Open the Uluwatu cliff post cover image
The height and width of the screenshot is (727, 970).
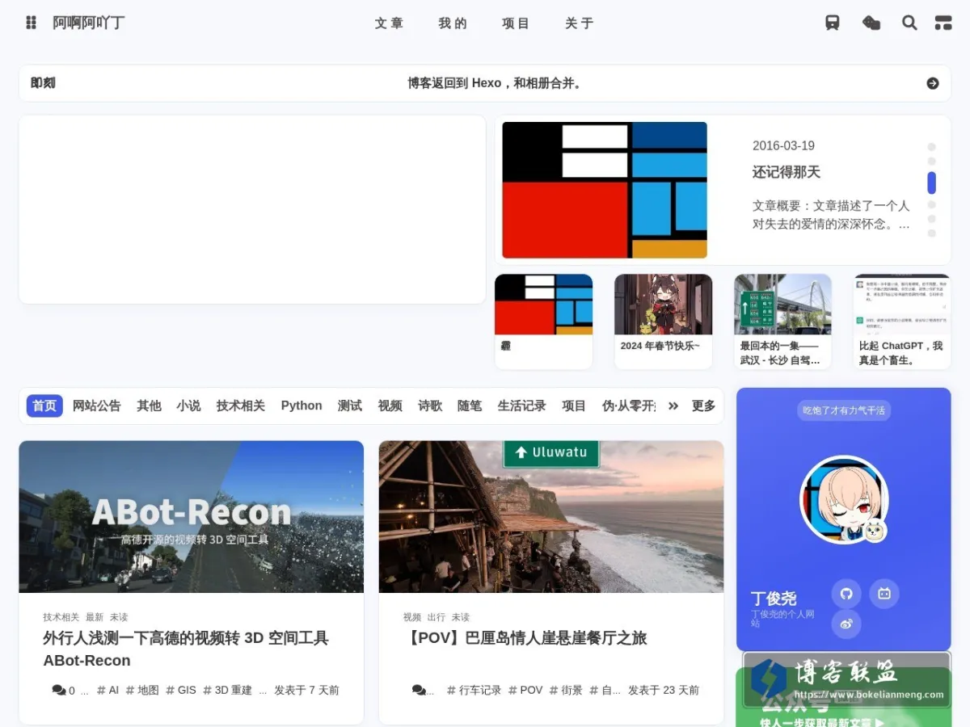pyautogui.click(x=551, y=517)
